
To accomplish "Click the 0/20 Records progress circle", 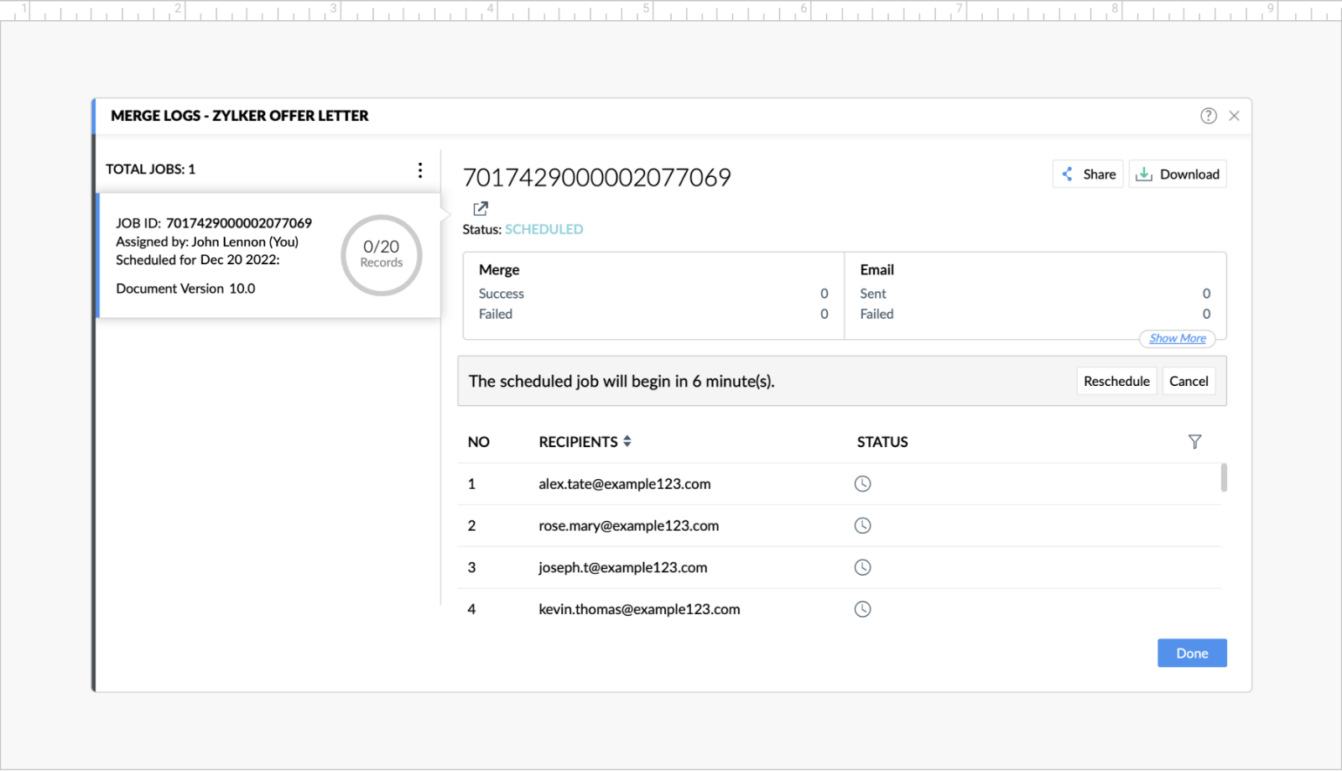I will (382, 255).
